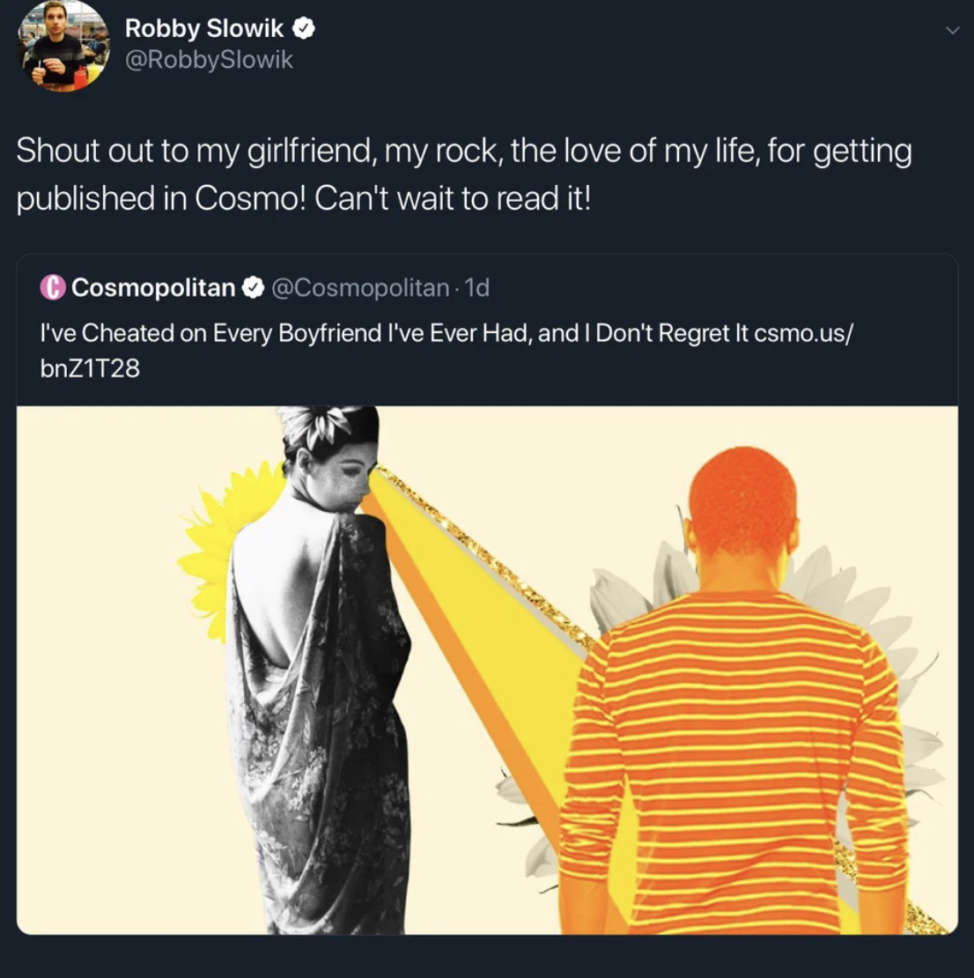The image size is (974, 978).
Task: Expand the tweet options chevron
Action: (952, 31)
